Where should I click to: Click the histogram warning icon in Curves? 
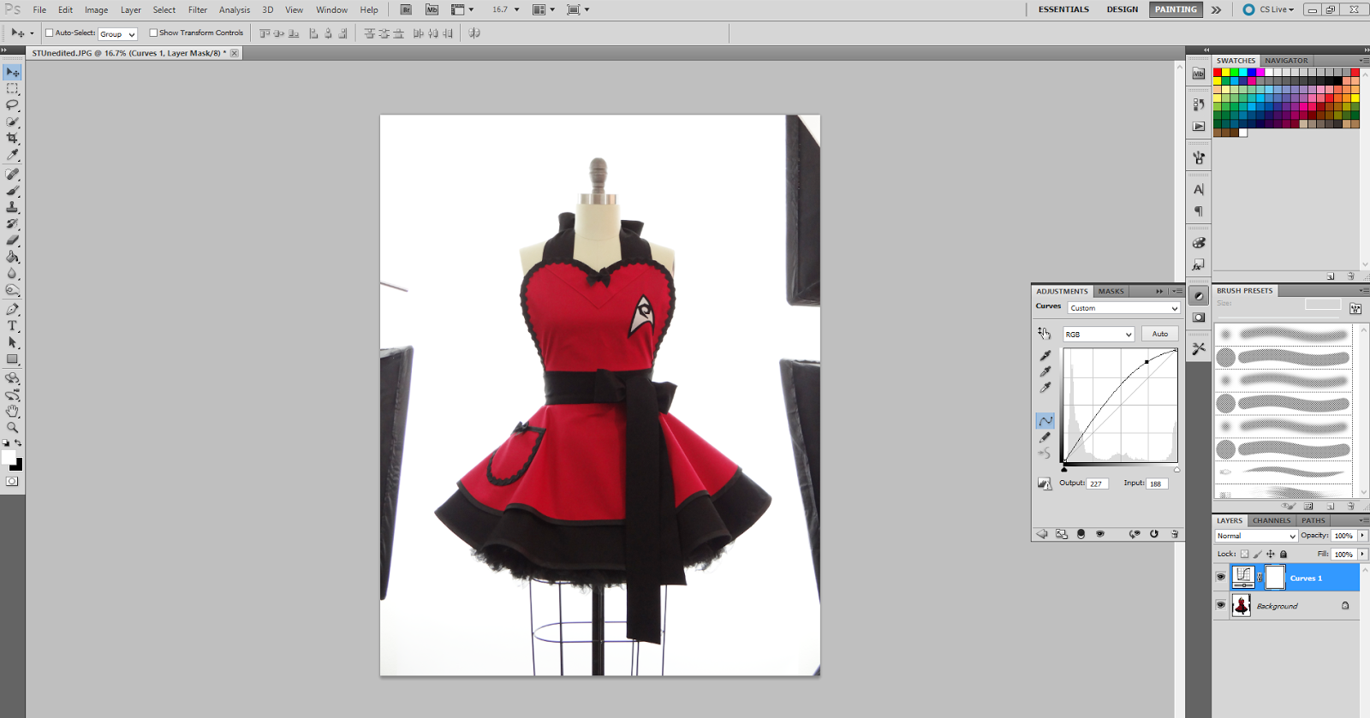pos(1045,484)
